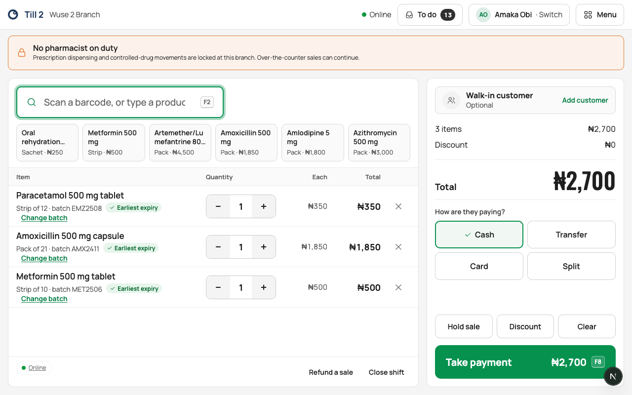Remove Amoxicillin 500 mg capsule from cart

pos(398,247)
